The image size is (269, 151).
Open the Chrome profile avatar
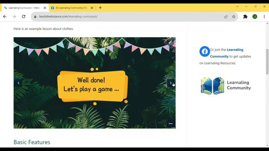point(255,17)
